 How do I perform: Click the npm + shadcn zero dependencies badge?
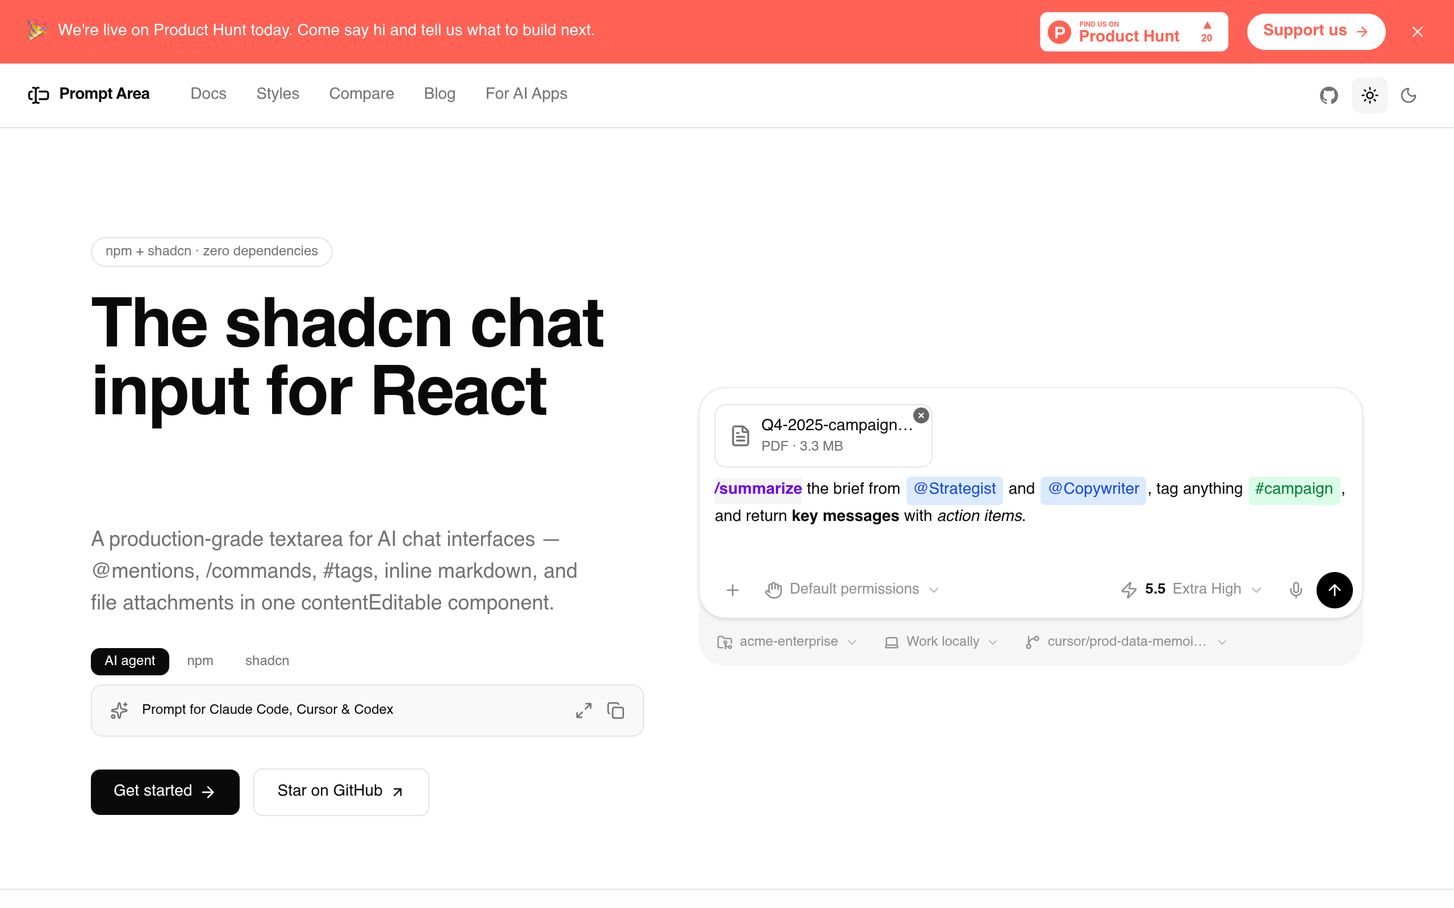[x=211, y=251]
